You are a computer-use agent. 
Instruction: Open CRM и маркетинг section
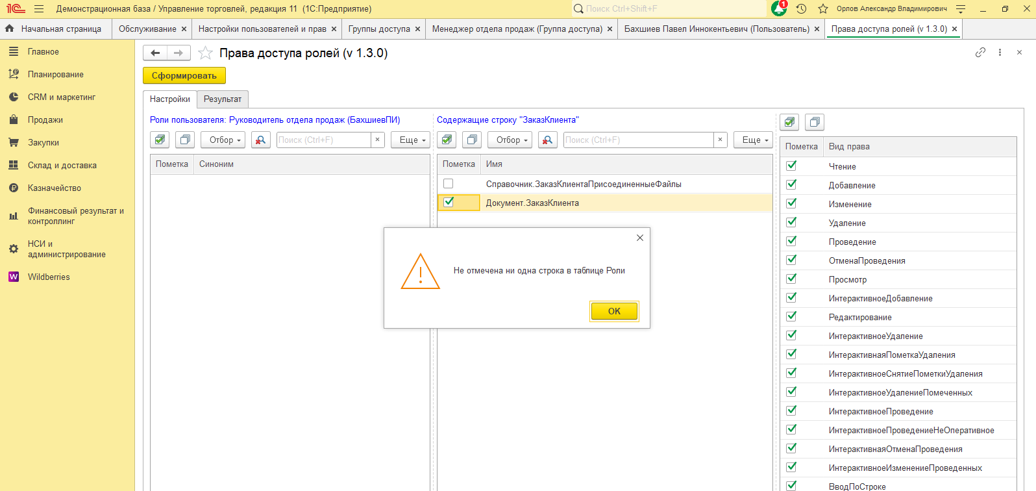coord(62,97)
